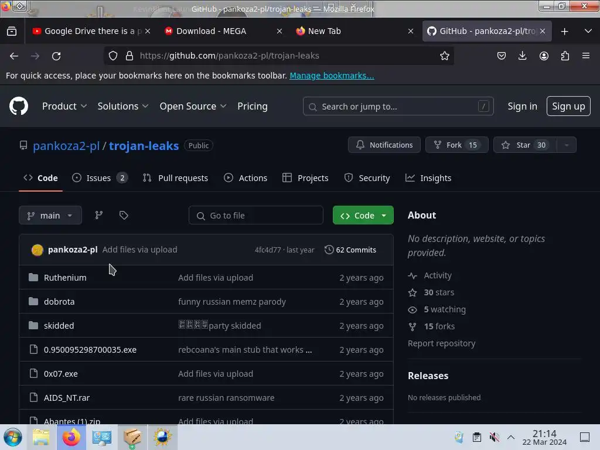
Task: Open the Windows Start button
Action: tap(13, 437)
